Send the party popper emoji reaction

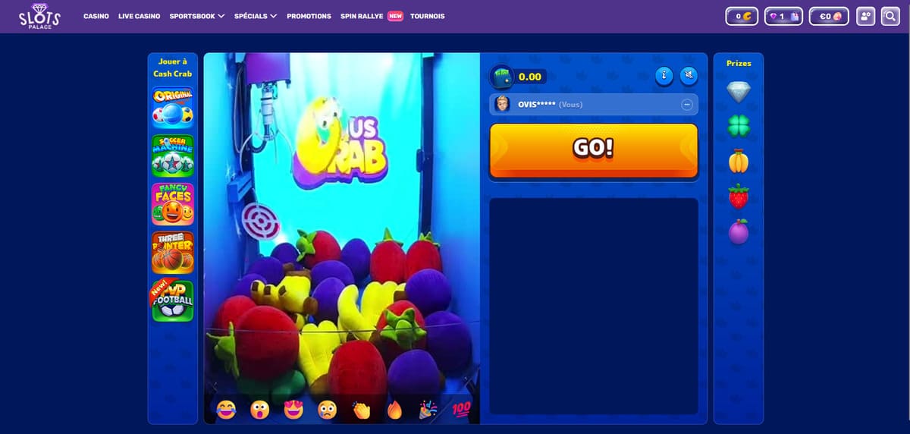point(428,410)
